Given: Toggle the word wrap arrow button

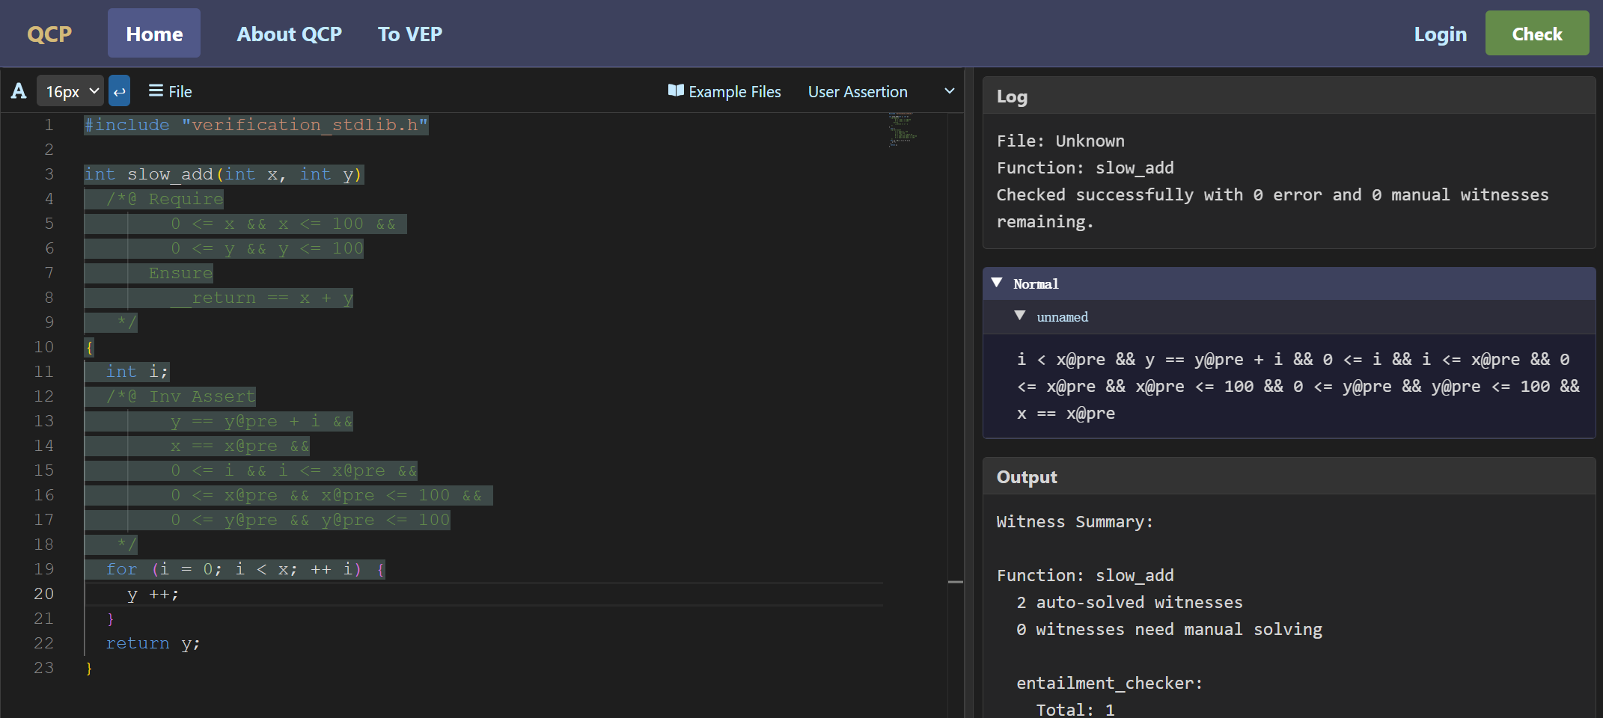Looking at the screenshot, I should (x=119, y=91).
